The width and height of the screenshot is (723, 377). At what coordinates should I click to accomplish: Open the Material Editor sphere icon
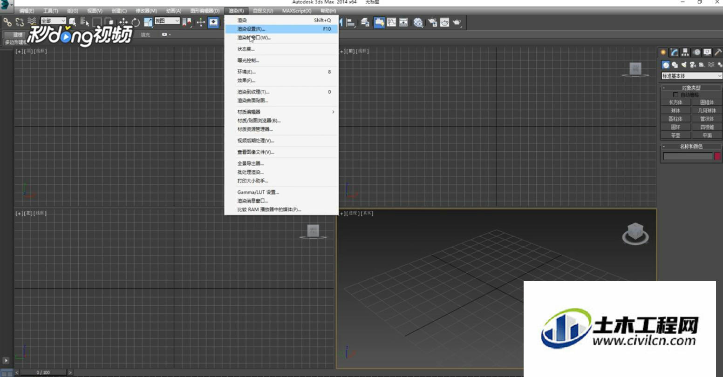pyautogui.click(x=418, y=22)
